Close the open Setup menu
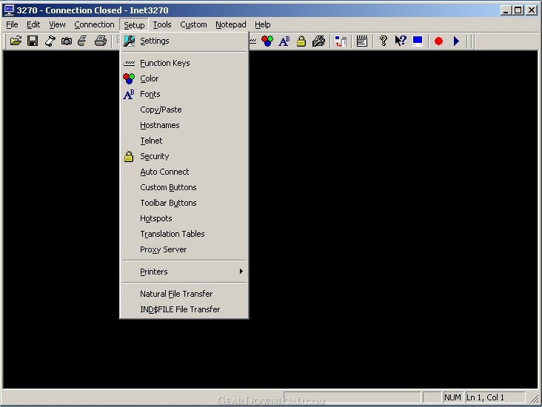This screenshot has height=407, width=542. pyautogui.click(x=134, y=25)
